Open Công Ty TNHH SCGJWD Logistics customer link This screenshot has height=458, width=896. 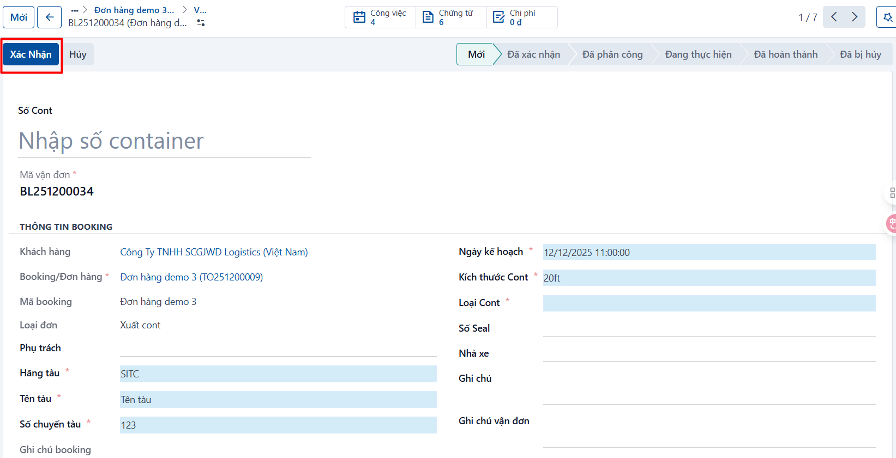tap(214, 252)
